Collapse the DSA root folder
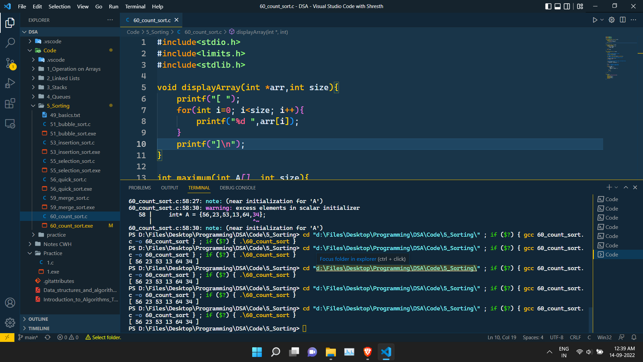 (24, 32)
